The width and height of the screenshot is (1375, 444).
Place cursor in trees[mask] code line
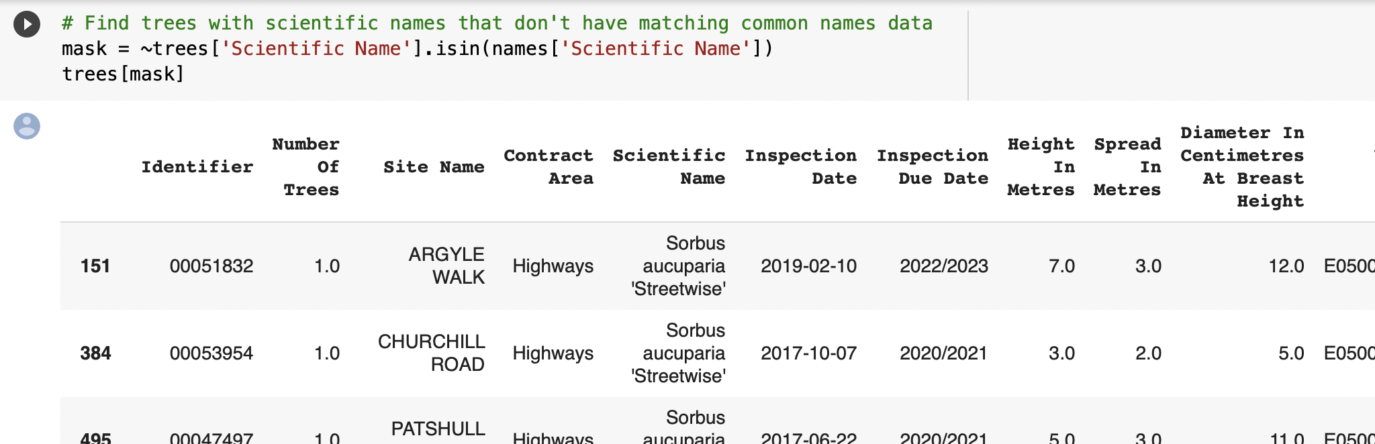click(123, 74)
